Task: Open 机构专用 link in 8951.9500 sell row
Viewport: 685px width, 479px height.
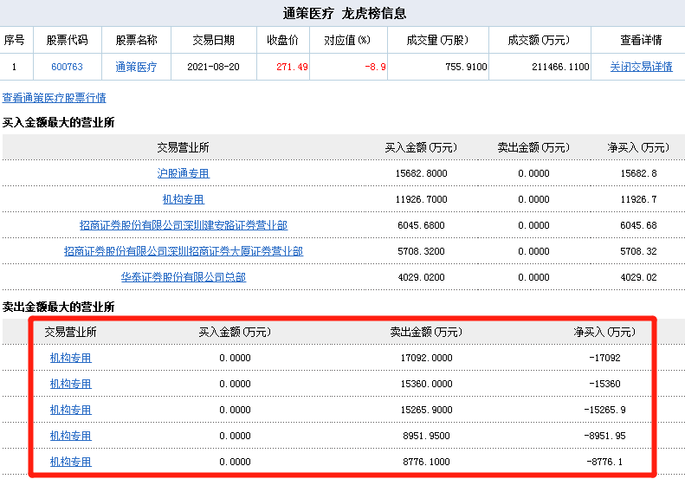Action: (71, 436)
